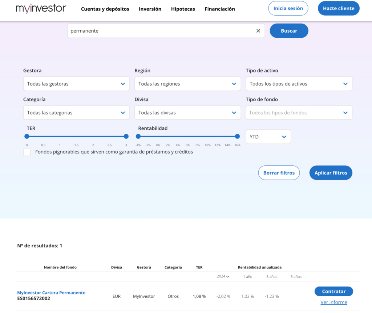Expand the Tipo de activo dropdown
Screen dimensions: 372x313
click(299, 84)
